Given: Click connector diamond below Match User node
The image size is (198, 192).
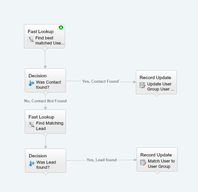Looking at the screenshot, I should pyautogui.click(x=157, y=172).
